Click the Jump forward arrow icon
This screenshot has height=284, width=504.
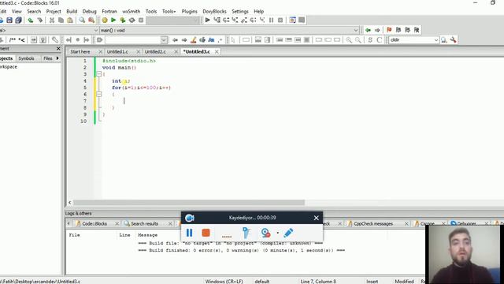377,30
